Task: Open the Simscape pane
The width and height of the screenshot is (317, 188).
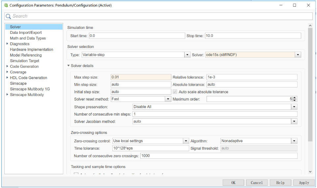Action: (18, 83)
